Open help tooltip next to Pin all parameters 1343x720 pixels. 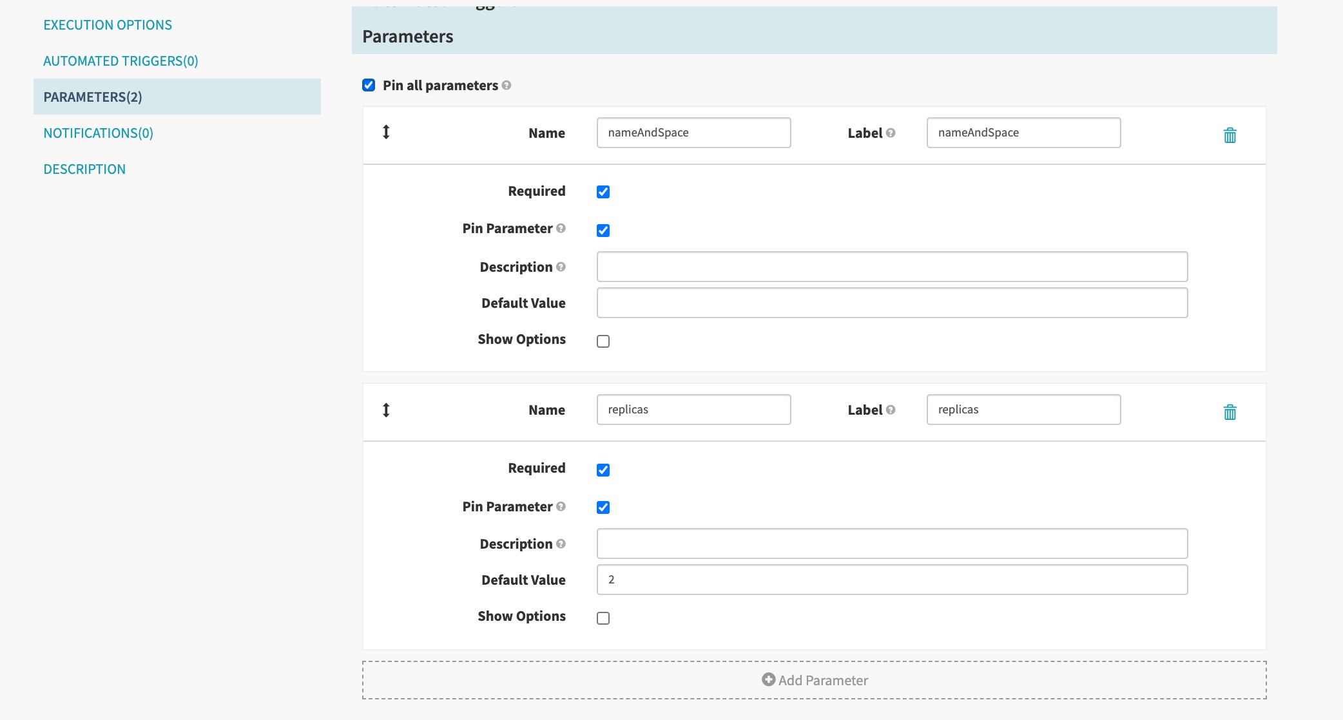pyautogui.click(x=507, y=85)
